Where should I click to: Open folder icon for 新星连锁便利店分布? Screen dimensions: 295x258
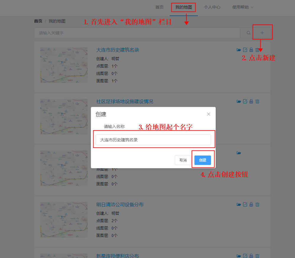point(239,256)
